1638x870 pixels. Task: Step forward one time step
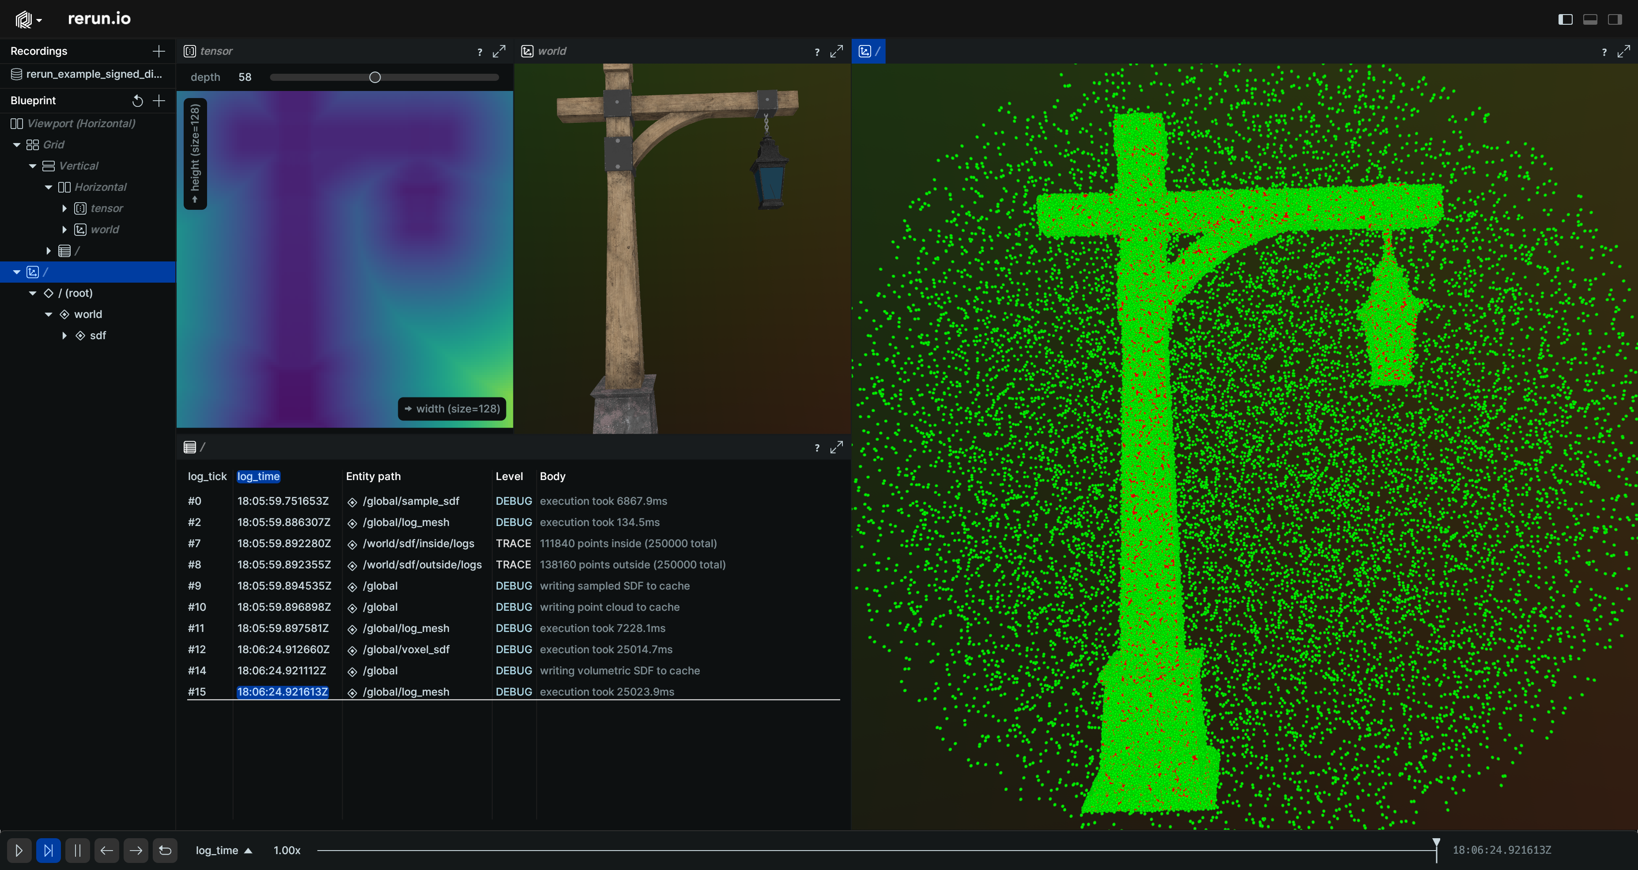coord(136,850)
